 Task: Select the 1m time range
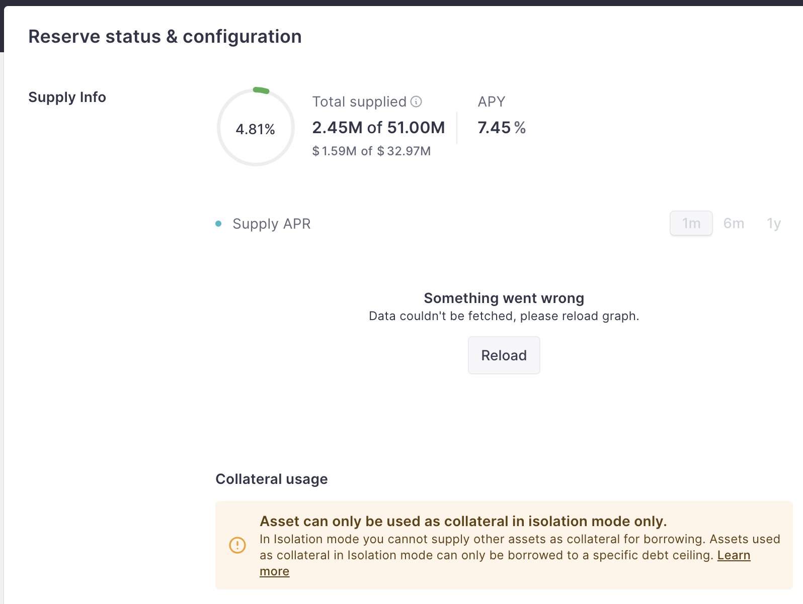(691, 223)
